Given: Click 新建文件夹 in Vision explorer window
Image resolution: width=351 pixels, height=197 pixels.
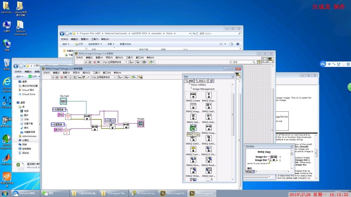Looking at the screenshot, I should pyautogui.click(x=125, y=44).
